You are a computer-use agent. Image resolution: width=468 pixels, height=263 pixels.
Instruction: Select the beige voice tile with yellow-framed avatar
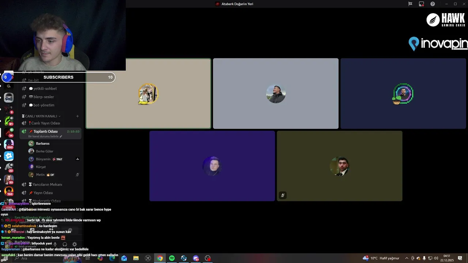click(148, 94)
